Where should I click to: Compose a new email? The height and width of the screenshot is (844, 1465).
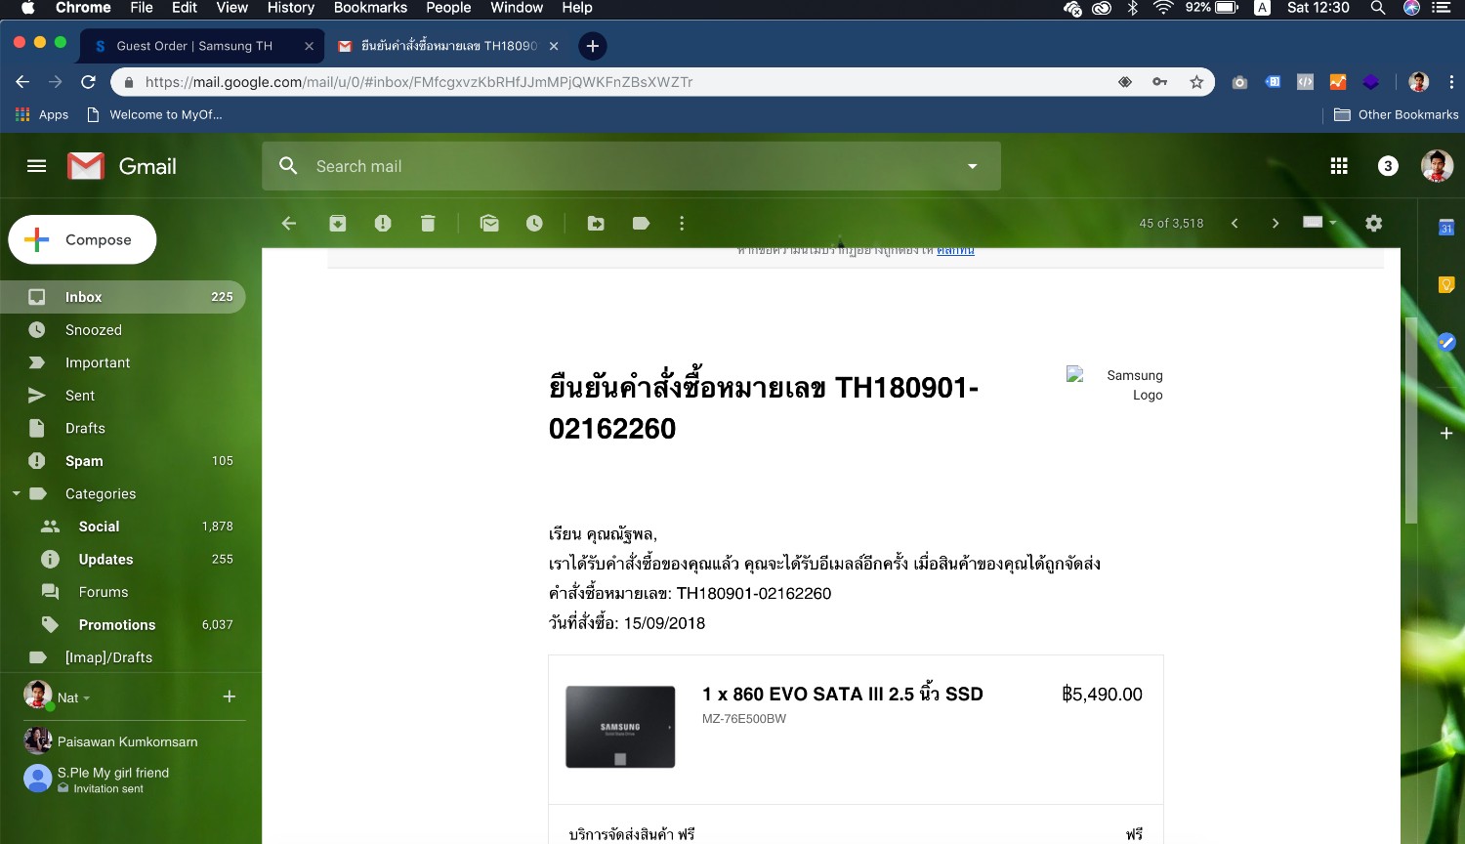coord(83,239)
